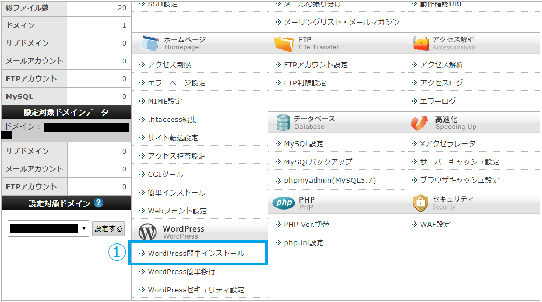Click the セキュリティ section heading text
Screen dimensions: 542x302
pyautogui.click(x=453, y=199)
